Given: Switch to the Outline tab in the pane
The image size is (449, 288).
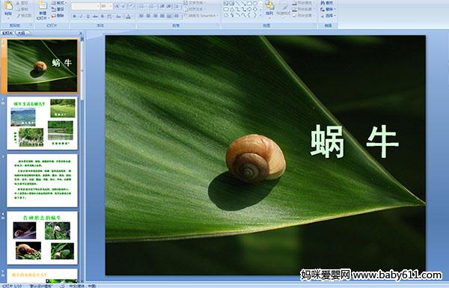Looking at the screenshot, I should (22, 34).
